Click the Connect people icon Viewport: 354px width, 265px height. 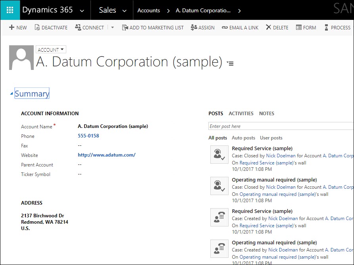point(78,27)
